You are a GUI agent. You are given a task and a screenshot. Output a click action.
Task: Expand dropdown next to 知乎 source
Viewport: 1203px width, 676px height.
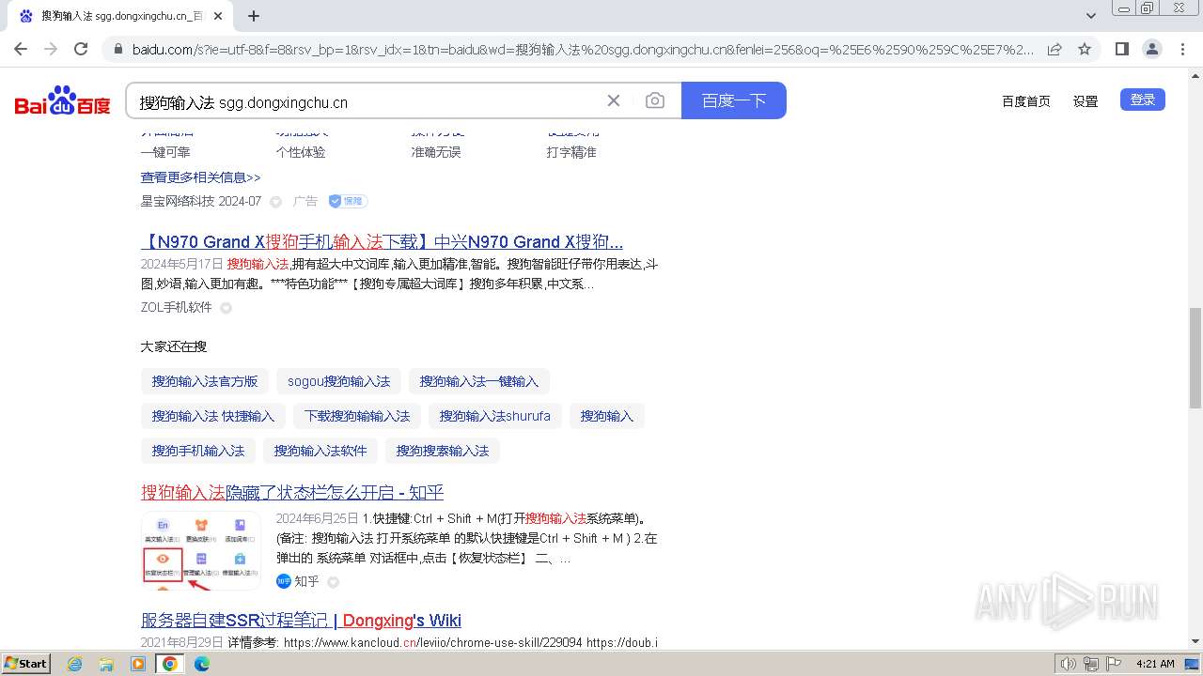point(333,582)
